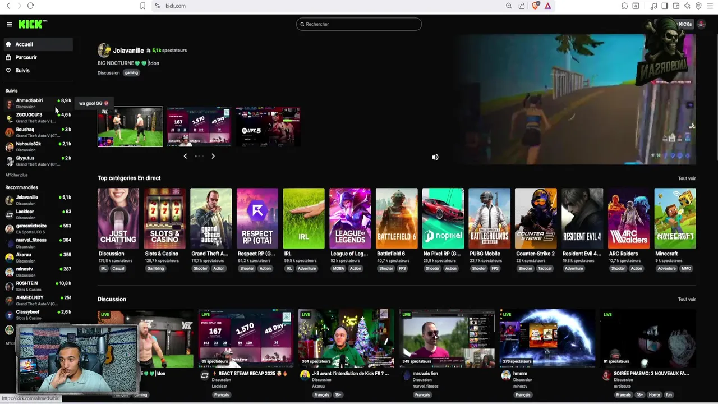Go to Accueil in sidebar
Image resolution: width=718 pixels, height=404 pixels.
38,44
